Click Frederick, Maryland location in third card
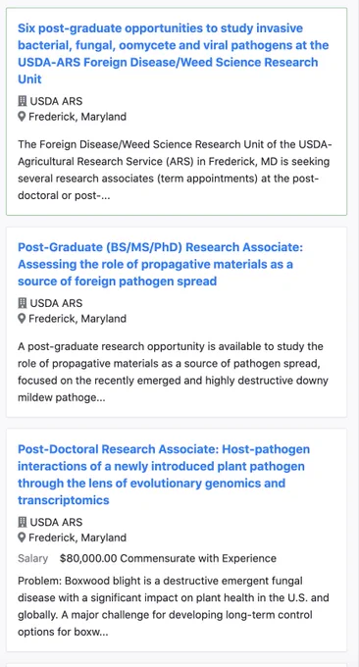The width and height of the screenshot is (359, 667). tap(77, 538)
